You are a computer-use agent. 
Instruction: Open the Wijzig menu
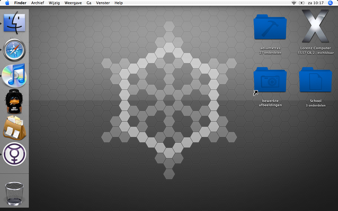[x=54, y=3]
